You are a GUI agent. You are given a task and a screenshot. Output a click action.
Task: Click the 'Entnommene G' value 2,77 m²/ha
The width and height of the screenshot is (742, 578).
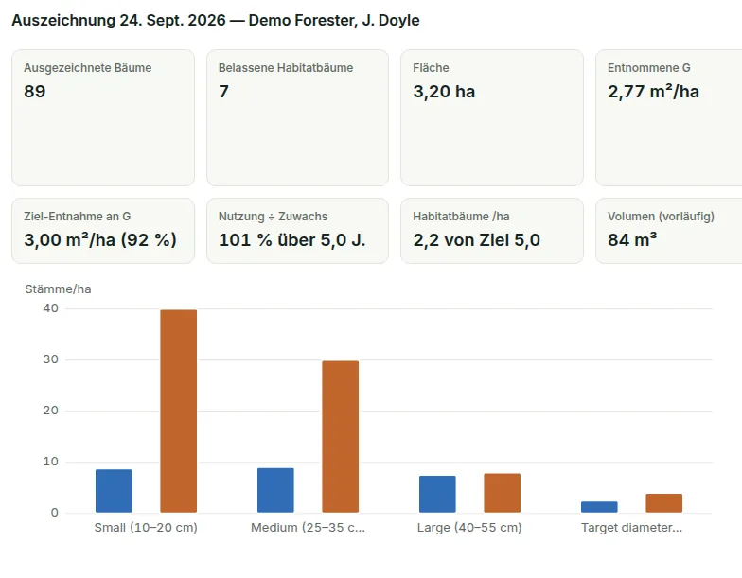(653, 91)
